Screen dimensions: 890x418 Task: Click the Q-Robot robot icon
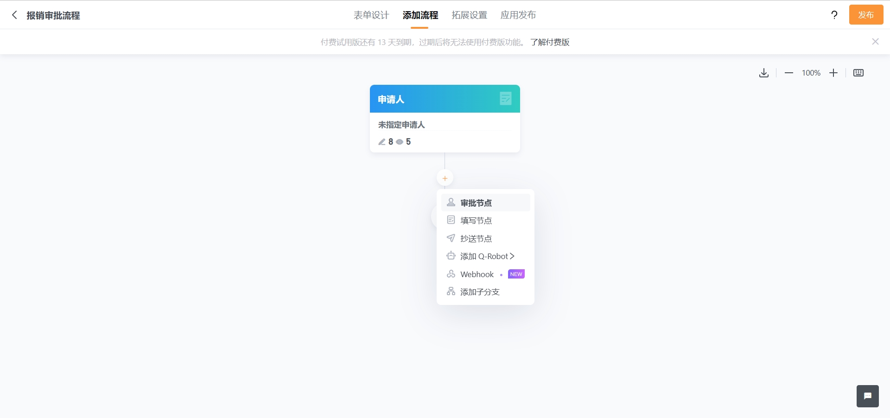click(x=451, y=255)
